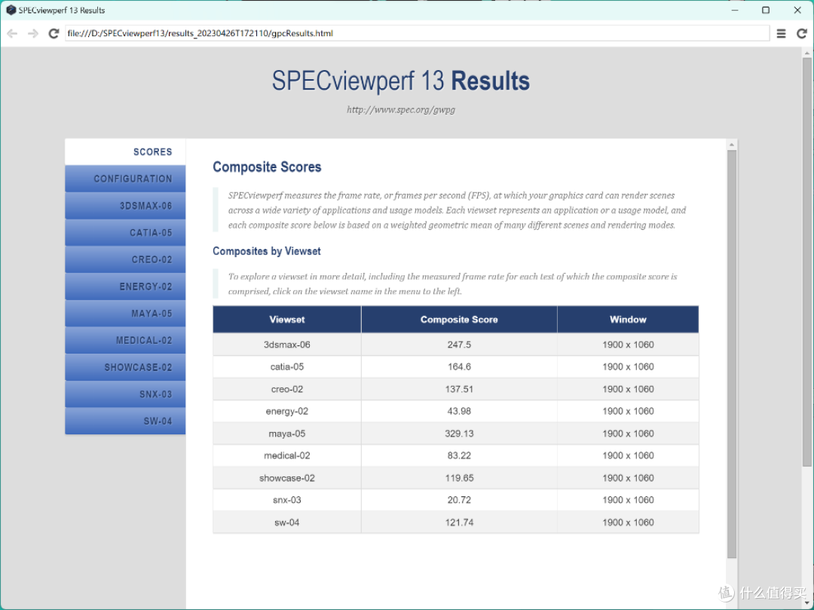Focus the file URL address field
Screen dimensions: 814x610
(417, 33)
